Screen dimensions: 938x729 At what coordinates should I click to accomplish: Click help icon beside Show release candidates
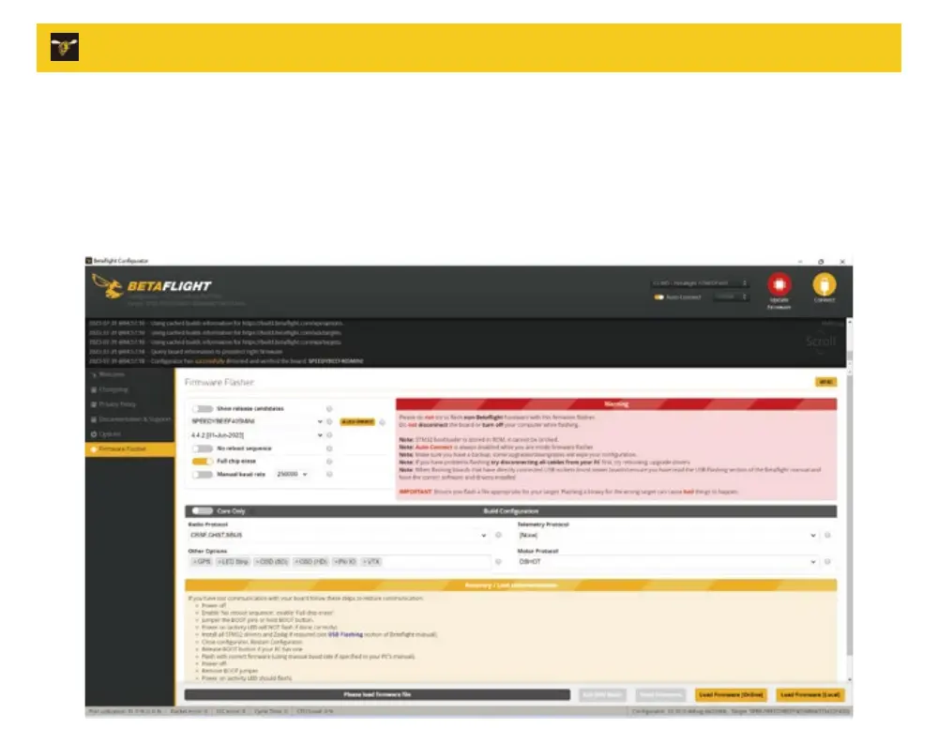(329, 409)
